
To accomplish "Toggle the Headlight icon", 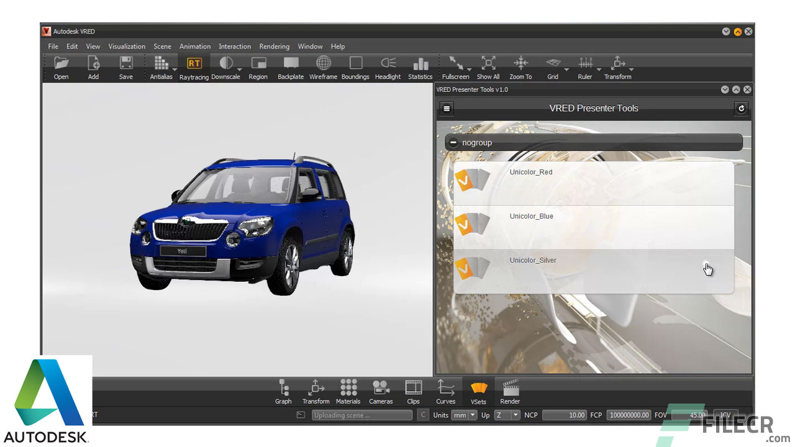I will [x=388, y=63].
